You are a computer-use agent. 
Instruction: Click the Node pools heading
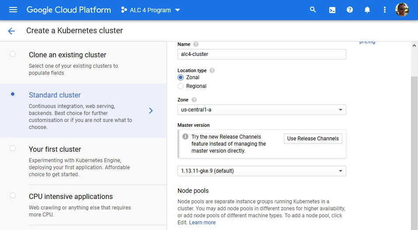[193, 191]
